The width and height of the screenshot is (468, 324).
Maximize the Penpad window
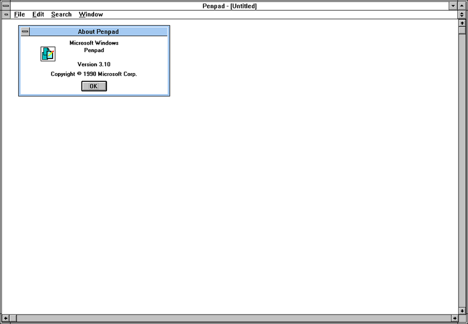(462, 6)
